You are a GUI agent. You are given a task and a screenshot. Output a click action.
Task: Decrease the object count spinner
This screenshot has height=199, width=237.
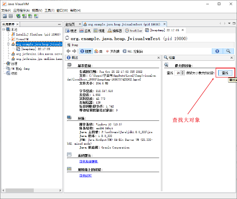click(183, 74)
